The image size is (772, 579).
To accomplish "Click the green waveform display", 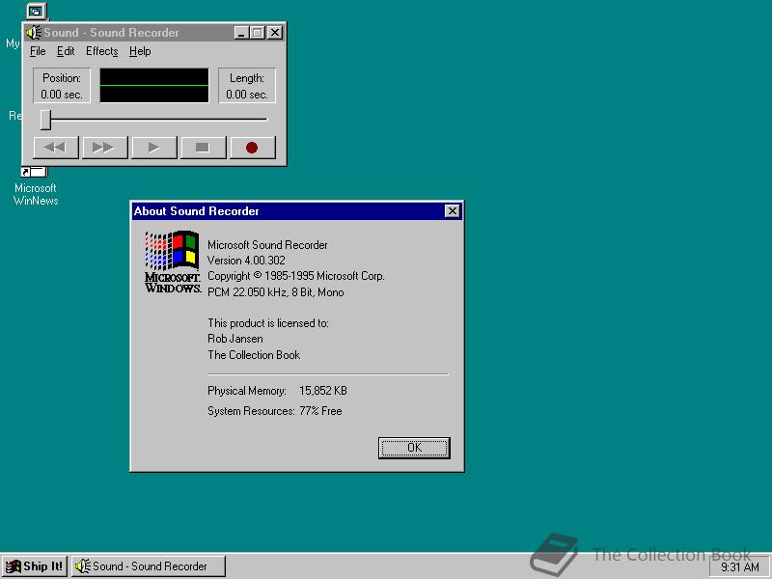I will (x=154, y=86).
